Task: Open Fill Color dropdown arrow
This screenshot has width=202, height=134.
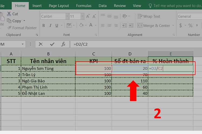Action: tap(86, 25)
